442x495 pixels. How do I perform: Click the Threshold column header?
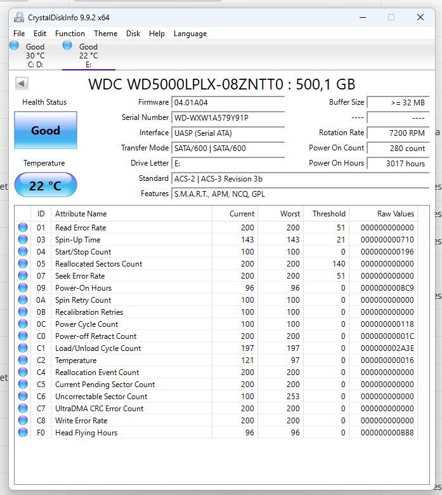326,214
